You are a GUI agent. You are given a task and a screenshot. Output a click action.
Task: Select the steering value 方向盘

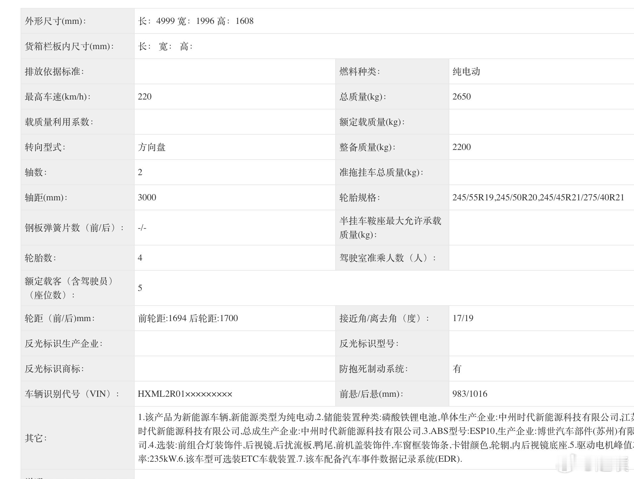152,147
